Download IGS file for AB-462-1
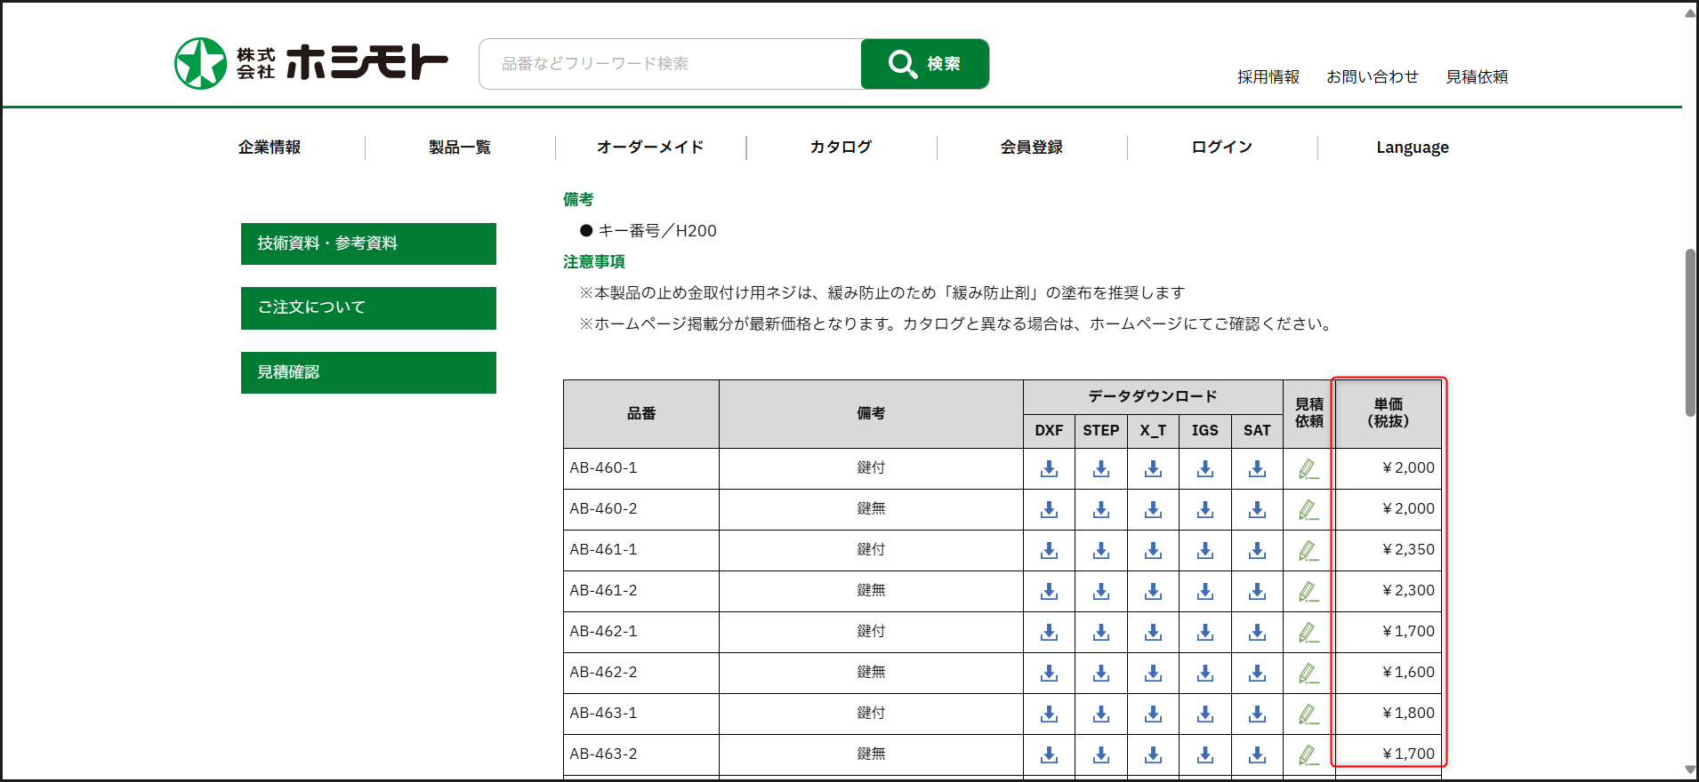 pyautogui.click(x=1205, y=632)
